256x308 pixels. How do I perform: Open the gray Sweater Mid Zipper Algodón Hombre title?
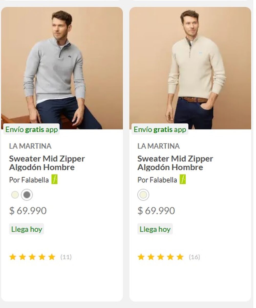[x=47, y=163]
